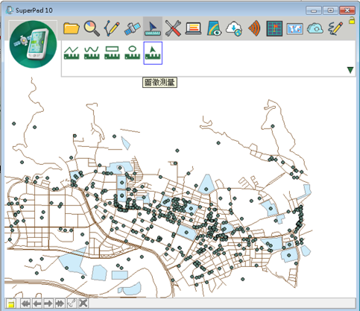Click the SuperPad round logo

click(33, 44)
